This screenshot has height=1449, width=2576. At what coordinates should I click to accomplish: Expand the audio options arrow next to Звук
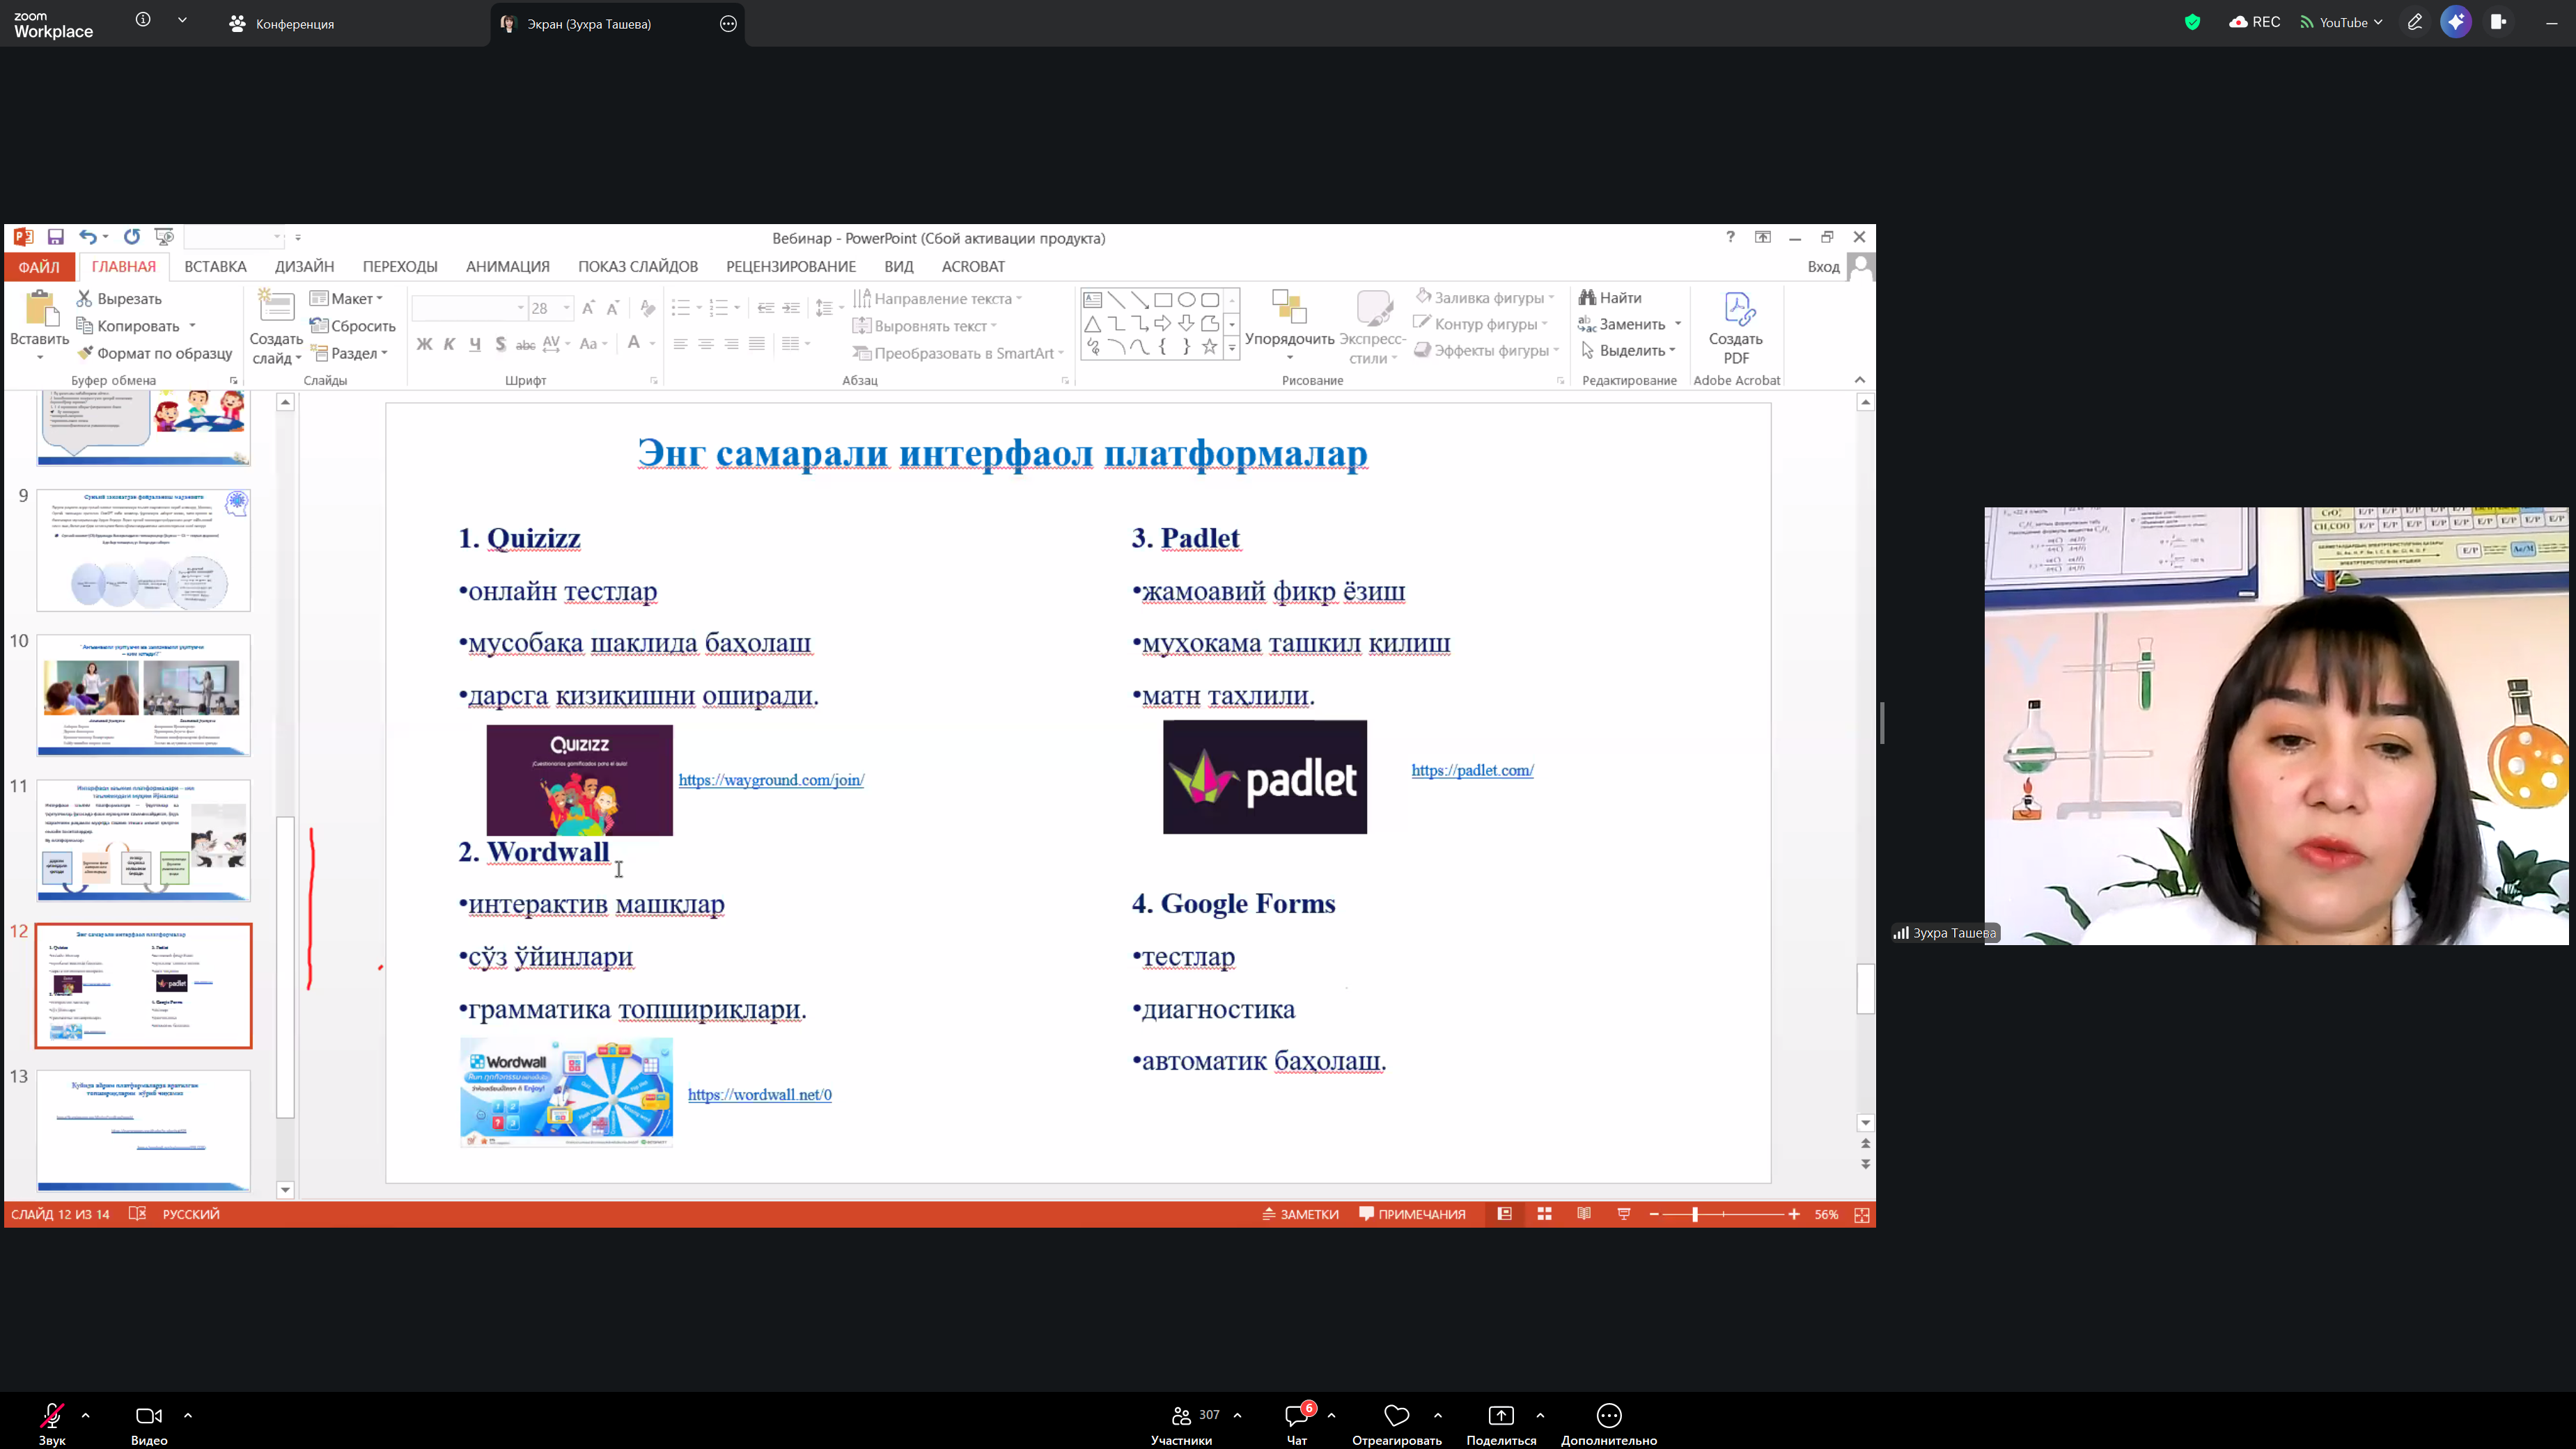click(x=86, y=1415)
